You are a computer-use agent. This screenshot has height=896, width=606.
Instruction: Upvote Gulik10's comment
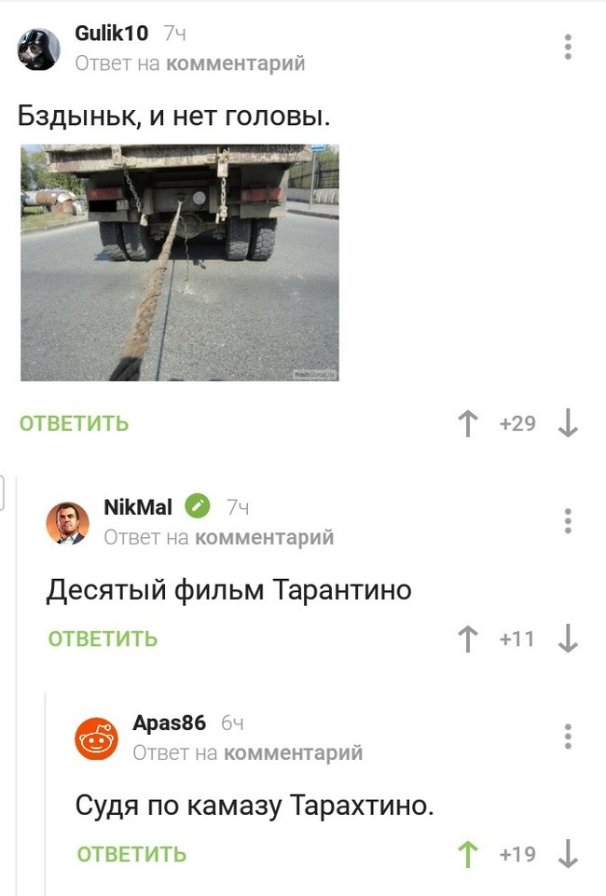[x=468, y=423]
